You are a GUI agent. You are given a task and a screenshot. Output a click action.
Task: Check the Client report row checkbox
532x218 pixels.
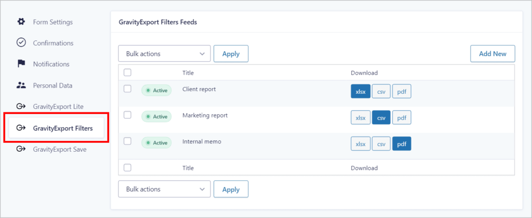click(x=127, y=89)
